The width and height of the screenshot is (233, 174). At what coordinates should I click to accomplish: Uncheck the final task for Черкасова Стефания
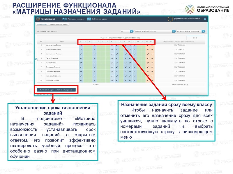pyautogui.click(x=152, y=81)
